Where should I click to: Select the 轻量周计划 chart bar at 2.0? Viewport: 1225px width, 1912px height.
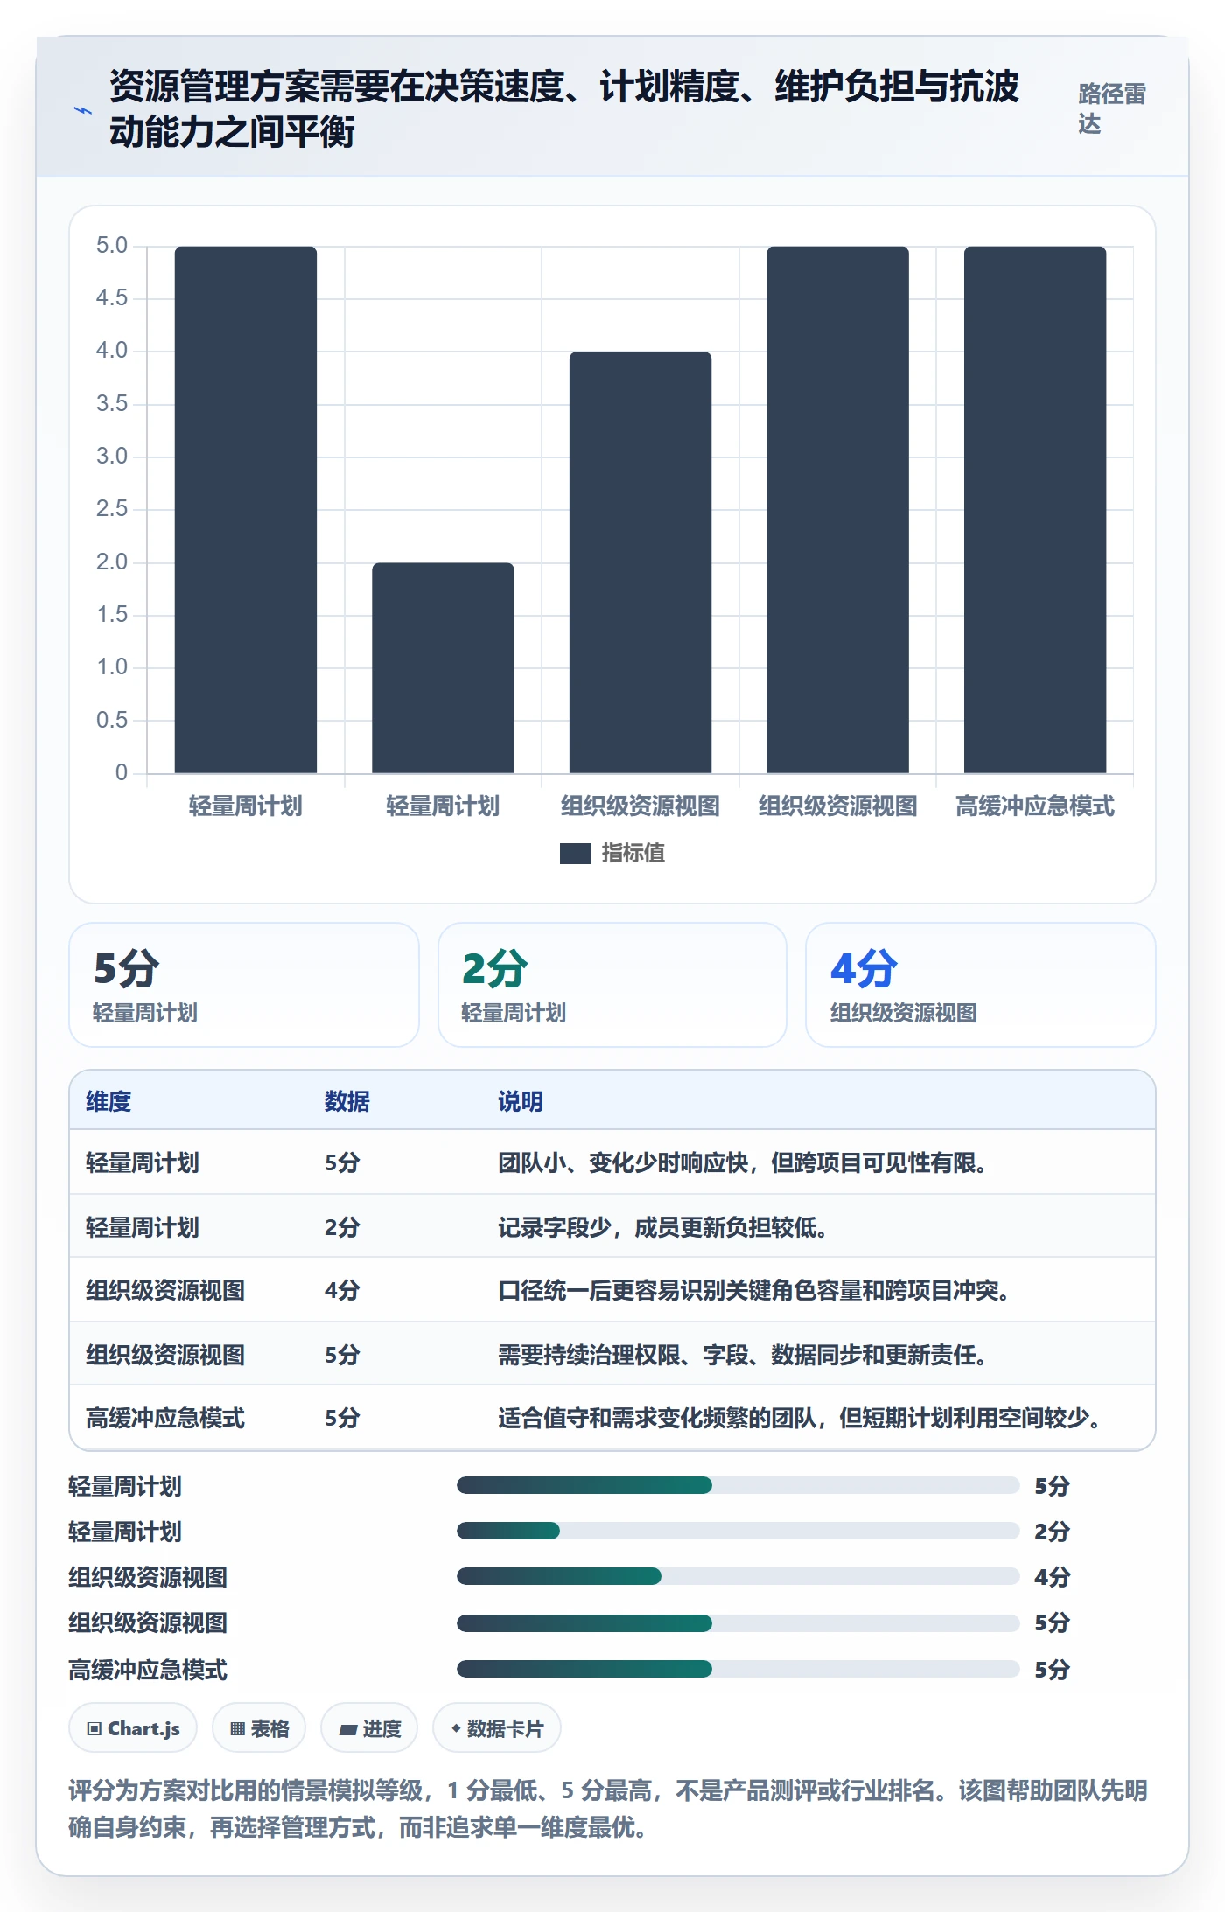(443, 668)
